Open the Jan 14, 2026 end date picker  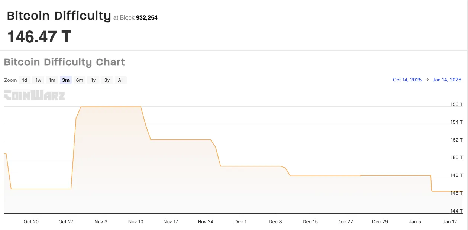(x=447, y=80)
